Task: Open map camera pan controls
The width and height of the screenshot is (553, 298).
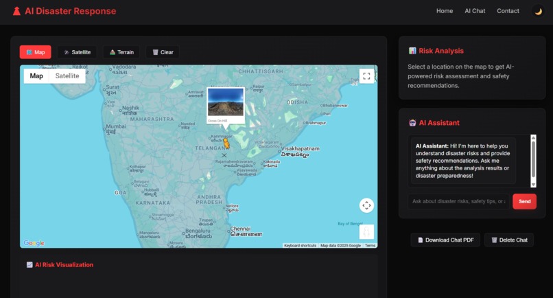Action: pos(366,205)
